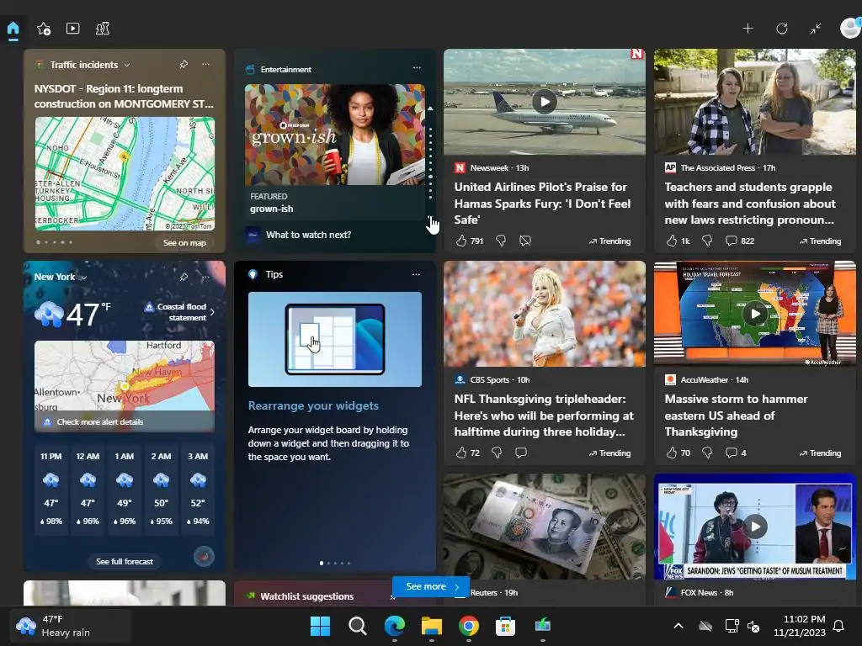Open the favorites star tab
862x646 pixels.
pyautogui.click(x=44, y=29)
